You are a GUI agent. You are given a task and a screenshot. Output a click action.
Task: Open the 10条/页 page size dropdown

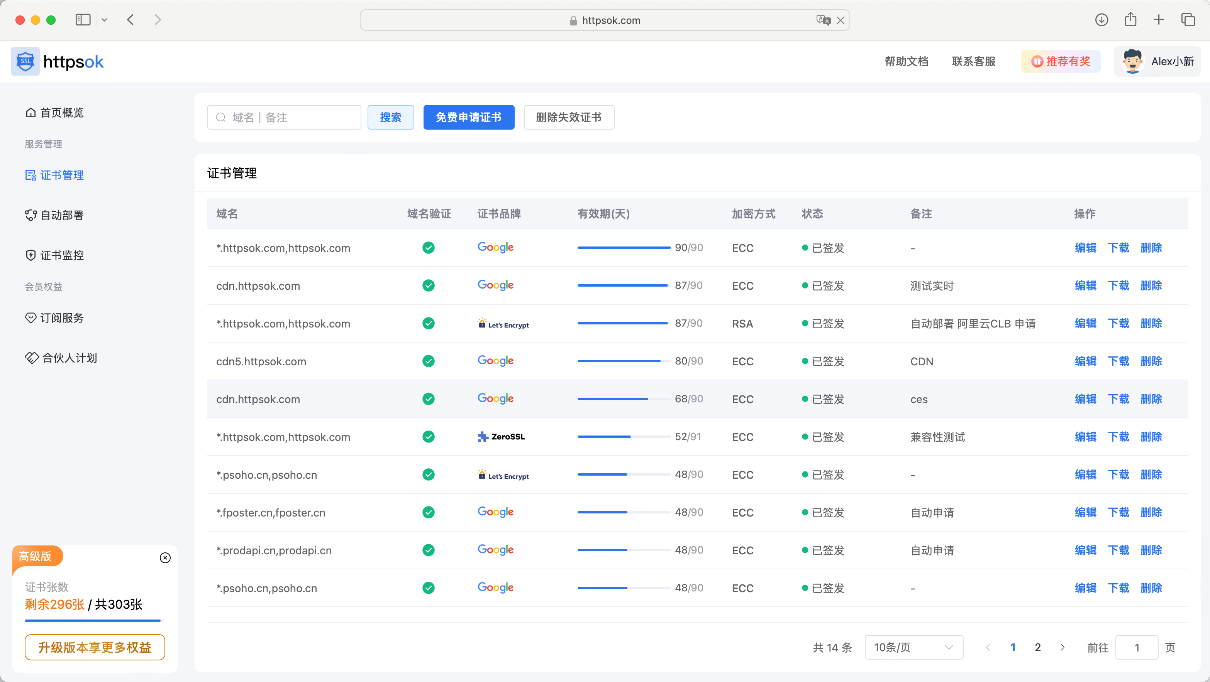pyautogui.click(x=913, y=647)
